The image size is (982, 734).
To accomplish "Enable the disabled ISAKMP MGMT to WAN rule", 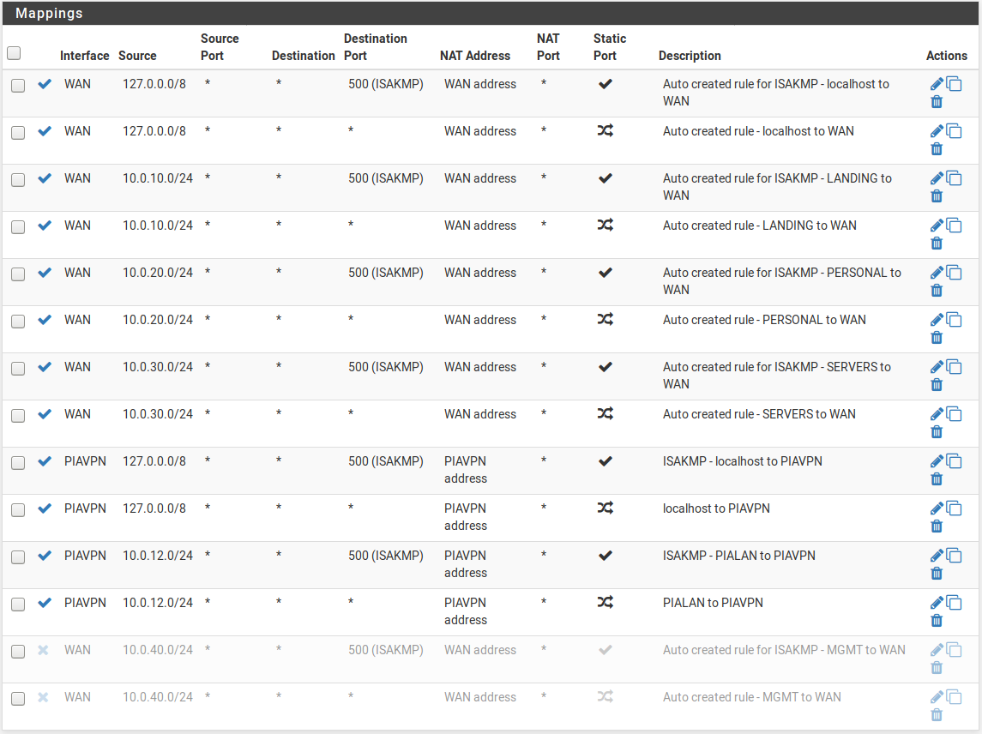I will pos(44,650).
